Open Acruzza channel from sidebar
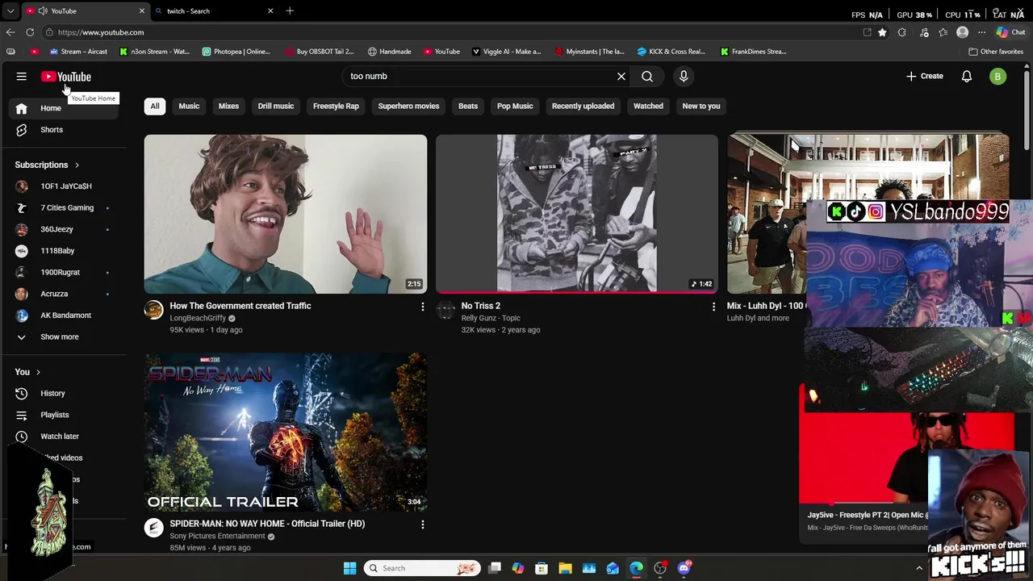Viewport: 1033px width, 581px height. pyautogui.click(x=63, y=295)
